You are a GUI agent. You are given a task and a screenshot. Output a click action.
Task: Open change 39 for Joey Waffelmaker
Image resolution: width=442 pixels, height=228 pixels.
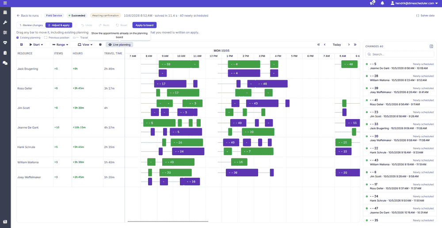point(400,90)
